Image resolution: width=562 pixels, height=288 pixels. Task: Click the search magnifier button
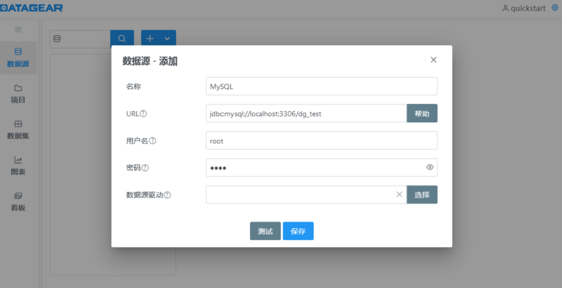coord(122,39)
